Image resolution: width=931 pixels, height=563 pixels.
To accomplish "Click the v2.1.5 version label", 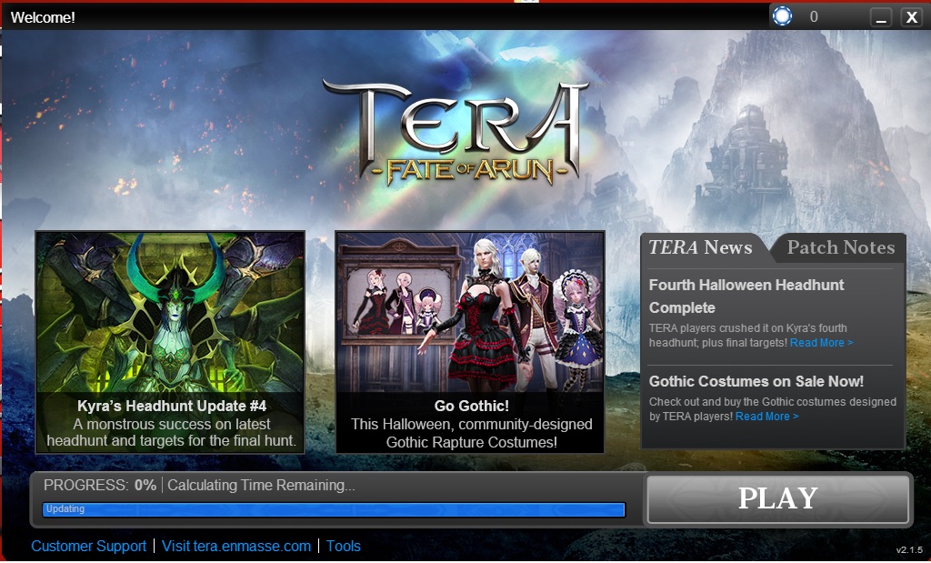I will [909, 550].
